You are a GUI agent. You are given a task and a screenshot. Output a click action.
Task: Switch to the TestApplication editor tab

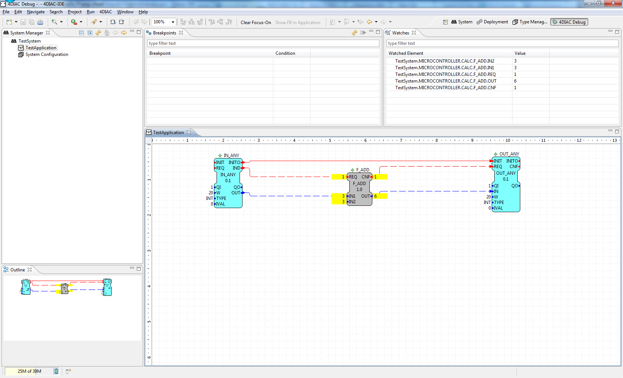click(169, 132)
